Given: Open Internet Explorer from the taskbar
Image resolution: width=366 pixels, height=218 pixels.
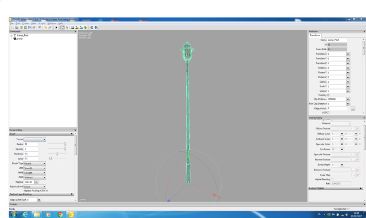Looking at the screenshot, I should click(25, 214).
